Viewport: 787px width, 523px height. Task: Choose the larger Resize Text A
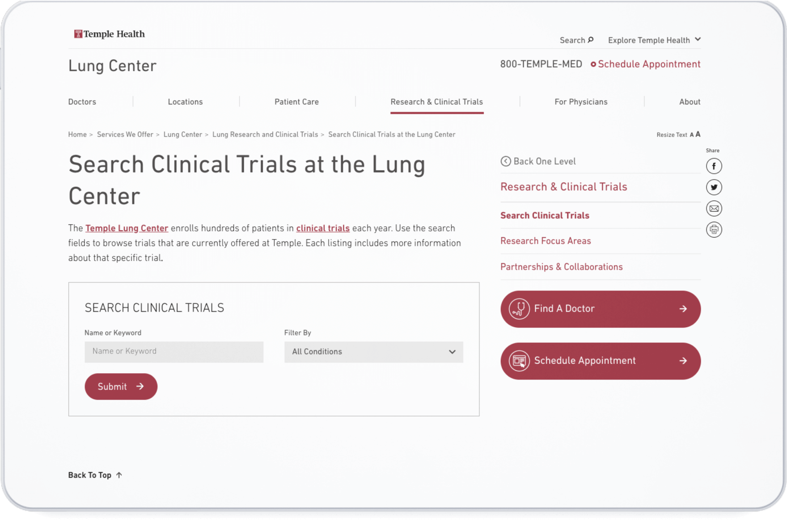[x=698, y=135]
